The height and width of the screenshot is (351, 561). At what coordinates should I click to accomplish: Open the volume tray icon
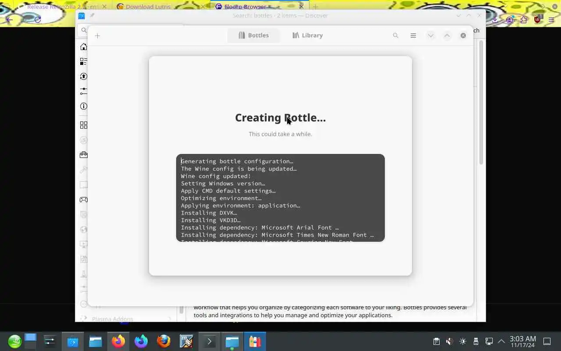[449, 341]
